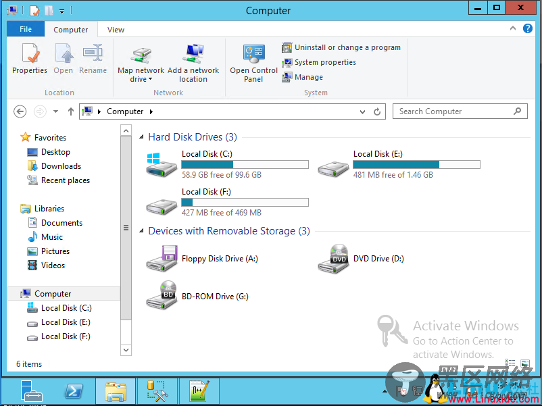Click Uninstall or change a program

point(341,47)
